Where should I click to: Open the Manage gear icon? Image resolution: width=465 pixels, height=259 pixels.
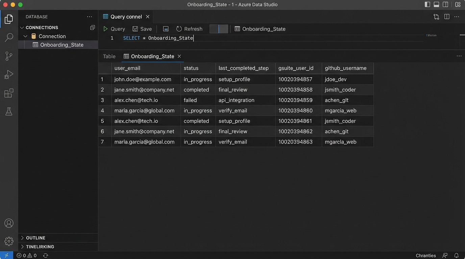pyautogui.click(x=9, y=241)
